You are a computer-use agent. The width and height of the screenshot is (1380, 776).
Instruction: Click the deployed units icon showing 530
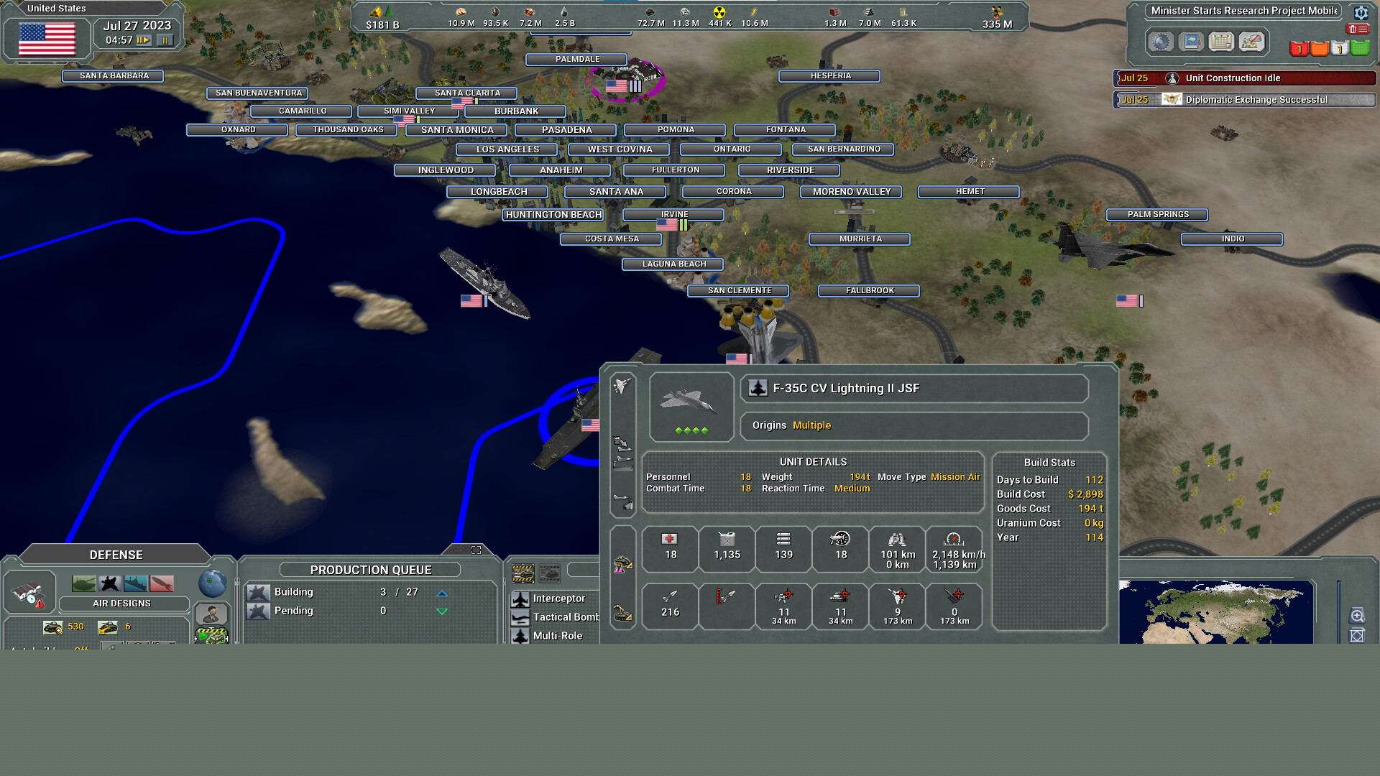point(52,627)
